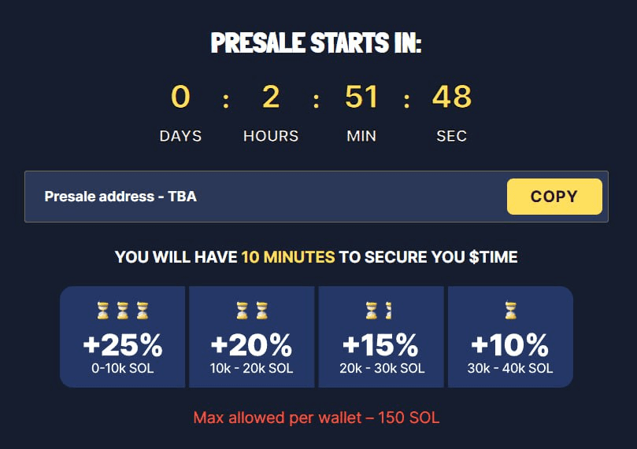Screen dimensions: 637x449
Task: Click the +25% bonus tier card
Action: coord(122,337)
